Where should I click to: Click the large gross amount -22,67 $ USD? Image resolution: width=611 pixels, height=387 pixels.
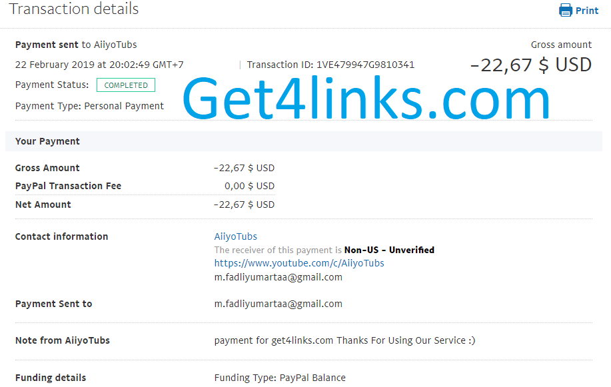pos(531,65)
